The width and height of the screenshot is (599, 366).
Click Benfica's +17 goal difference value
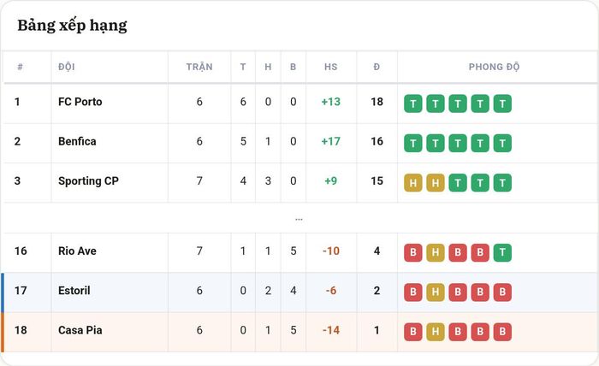(x=331, y=142)
